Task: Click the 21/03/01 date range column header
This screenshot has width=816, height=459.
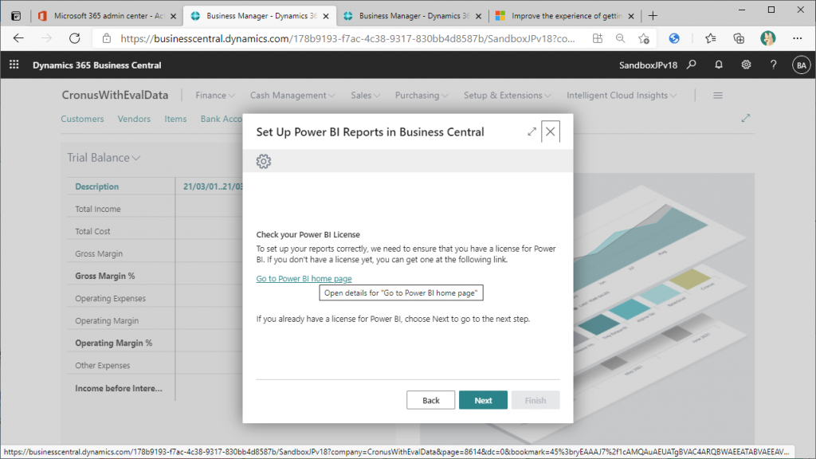Action: point(213,186)
